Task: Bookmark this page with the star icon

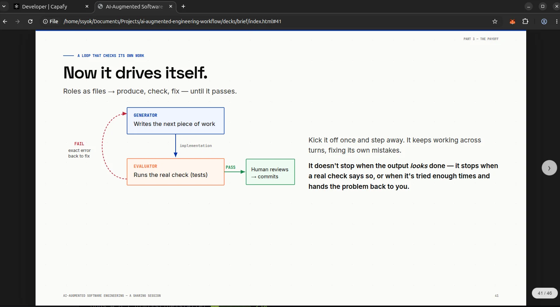Action: [x=495, y=21]
